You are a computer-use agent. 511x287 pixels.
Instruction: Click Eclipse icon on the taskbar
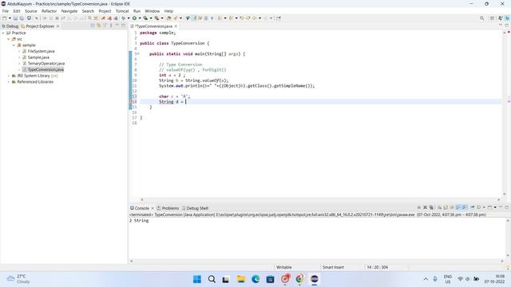(x=314, y=279)
